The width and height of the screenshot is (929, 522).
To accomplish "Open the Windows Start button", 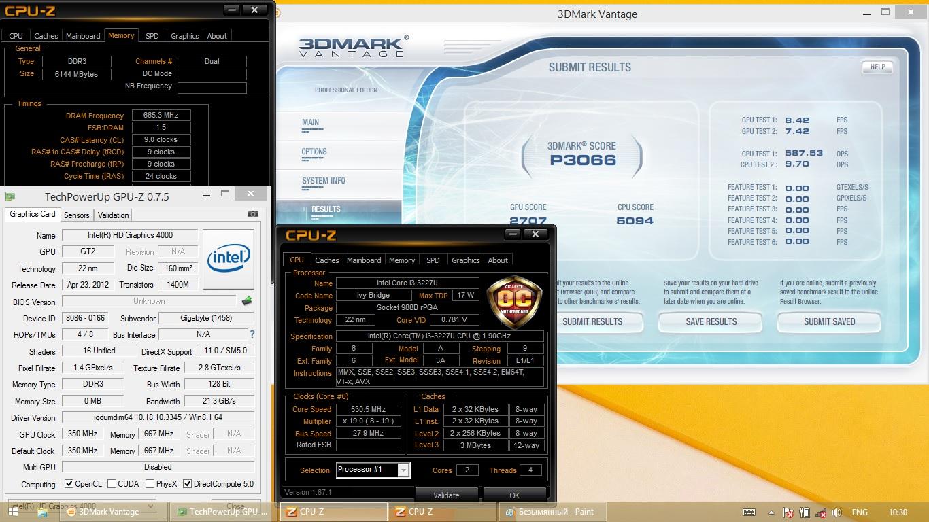I will coord(14,512).
